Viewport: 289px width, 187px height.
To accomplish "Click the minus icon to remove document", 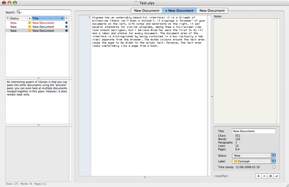I will click(265, 176).
